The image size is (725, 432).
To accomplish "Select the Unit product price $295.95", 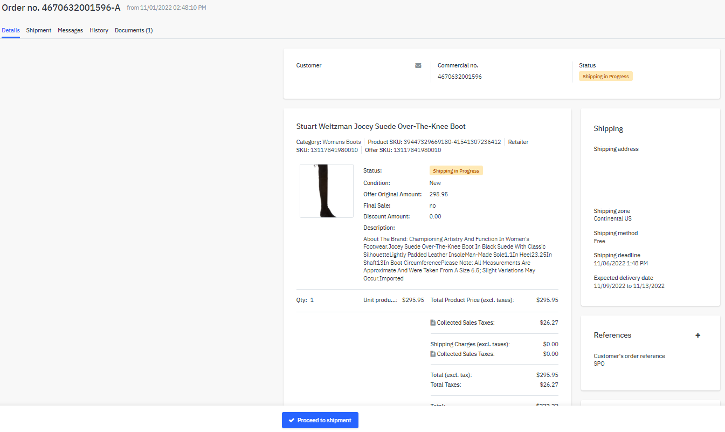I will click(x=413, y=300).
